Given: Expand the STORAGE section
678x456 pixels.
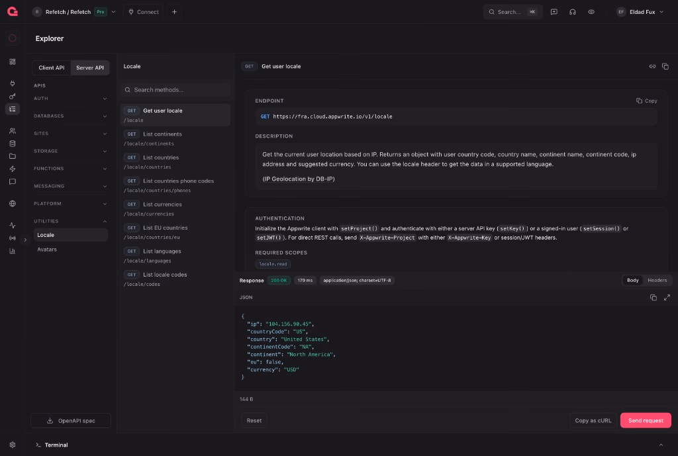Looking at the screenshot, I should (70, 151).
